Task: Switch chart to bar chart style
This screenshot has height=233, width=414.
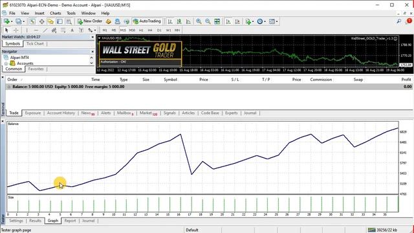Action: click(x=170, y=21)
